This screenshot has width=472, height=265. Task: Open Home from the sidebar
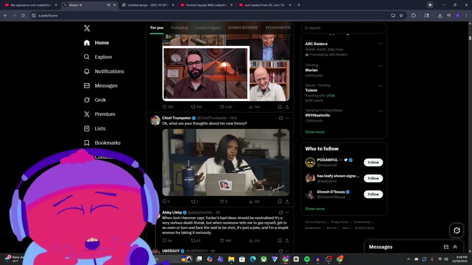(x=96, y=43)
